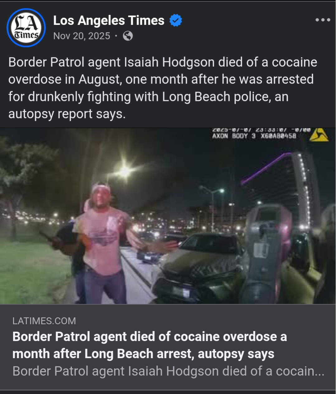Click the bright street light in photo

(x=125, y=171)
